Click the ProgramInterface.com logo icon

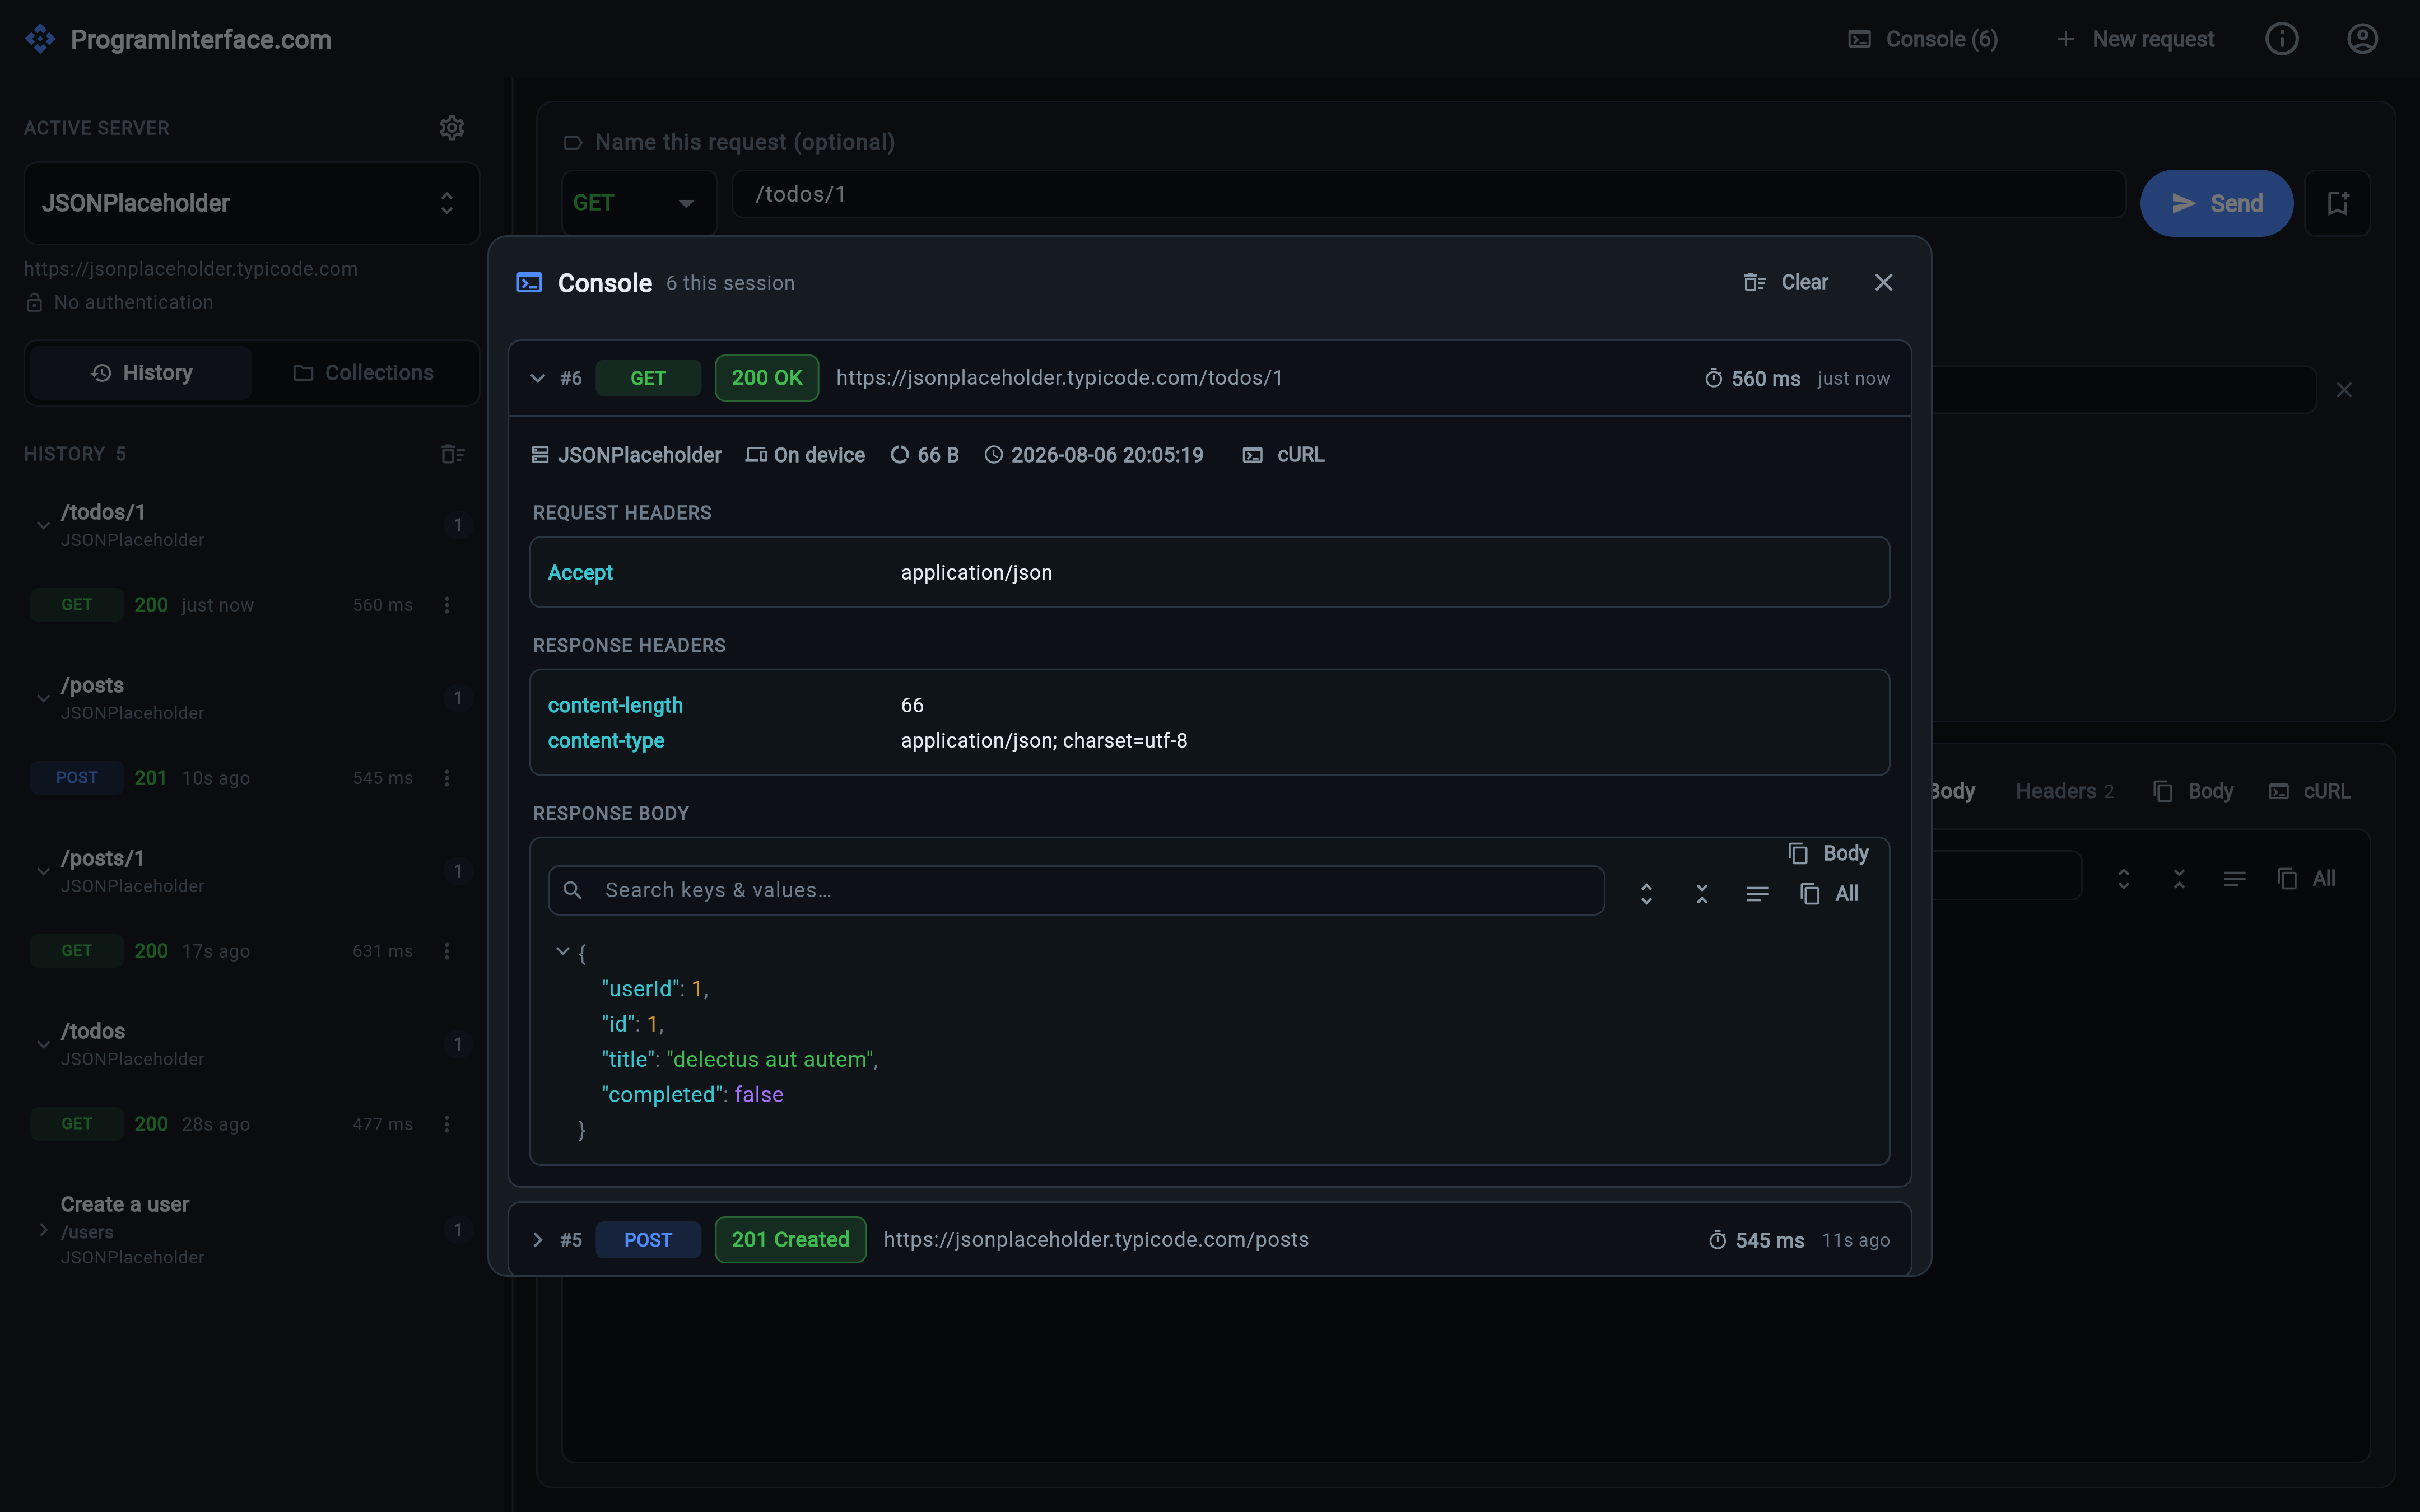tap(40, 39)
